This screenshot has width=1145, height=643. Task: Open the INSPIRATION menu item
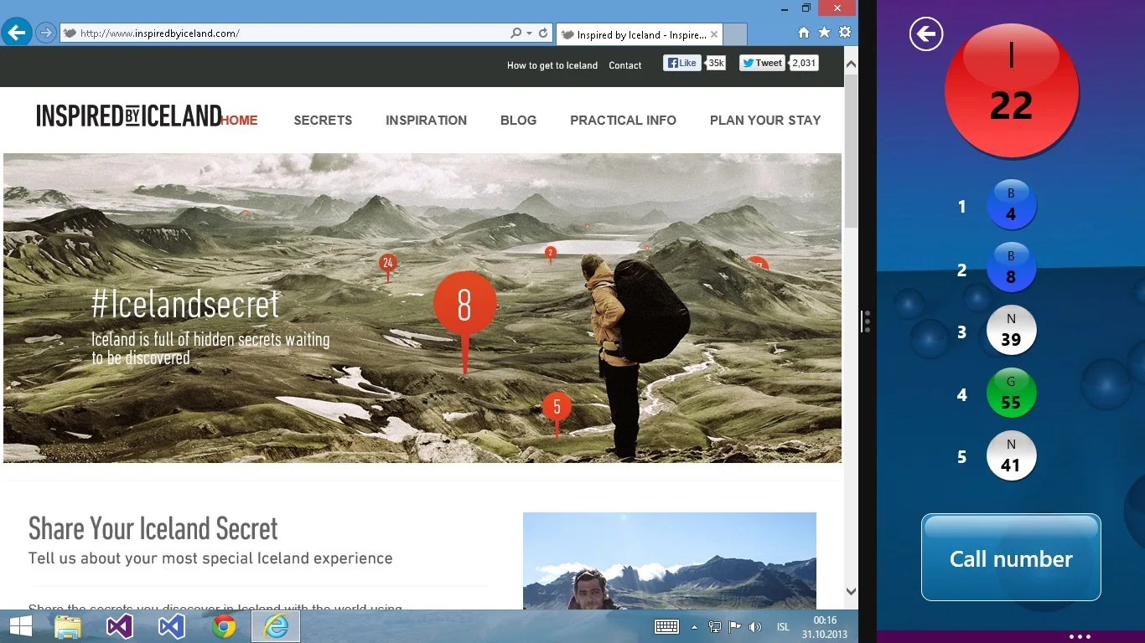pos(426,121)
